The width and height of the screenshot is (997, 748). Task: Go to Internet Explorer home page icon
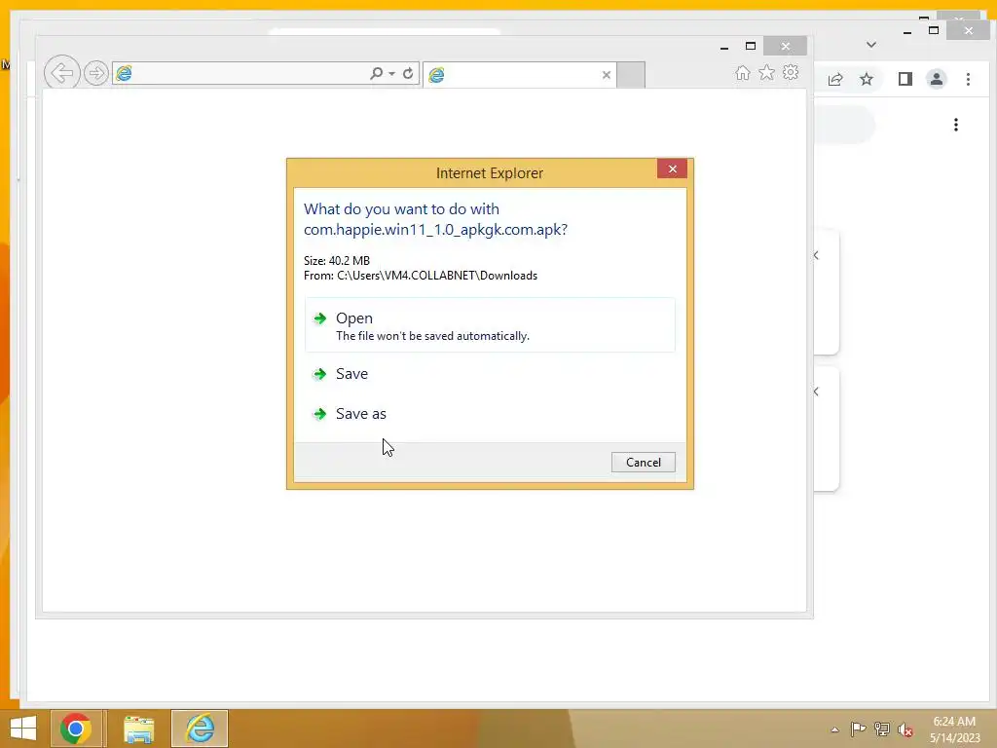pyautogui.click(x=742, y=73)
